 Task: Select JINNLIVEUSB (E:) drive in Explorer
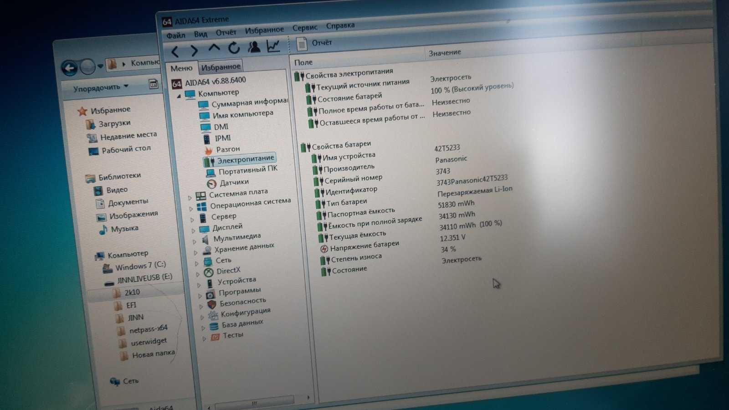139,278
